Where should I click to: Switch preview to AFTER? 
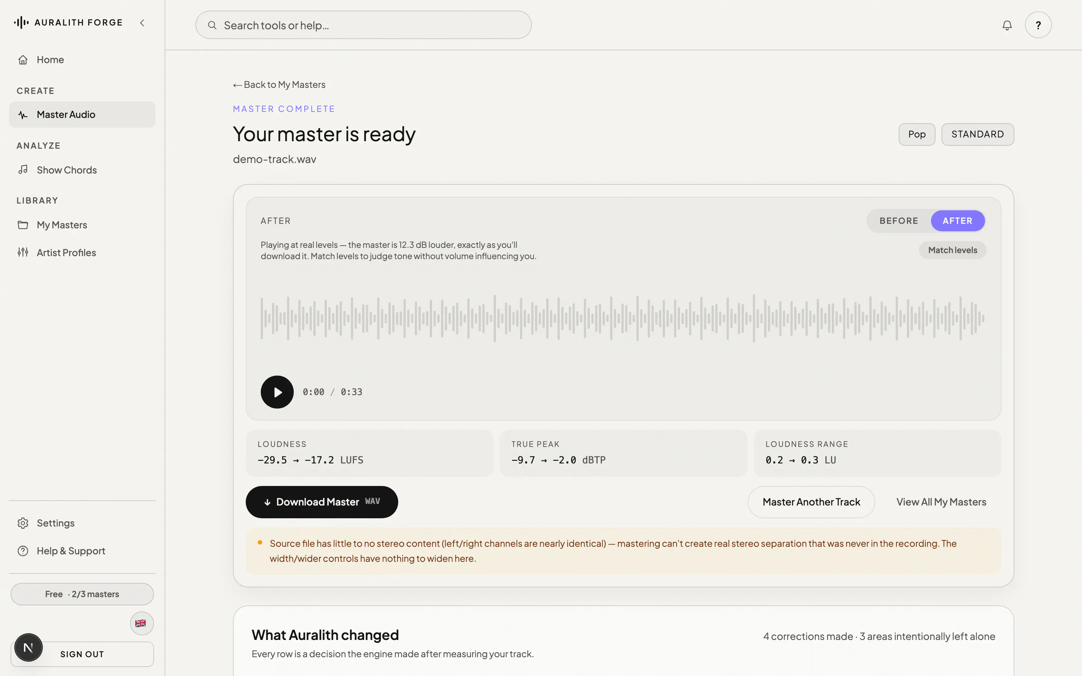click(958, 221)
